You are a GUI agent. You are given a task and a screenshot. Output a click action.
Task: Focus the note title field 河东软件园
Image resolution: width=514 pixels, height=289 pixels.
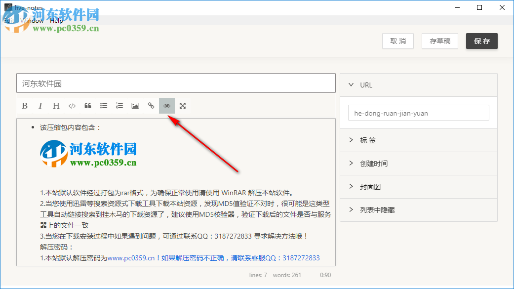(176, 83)
